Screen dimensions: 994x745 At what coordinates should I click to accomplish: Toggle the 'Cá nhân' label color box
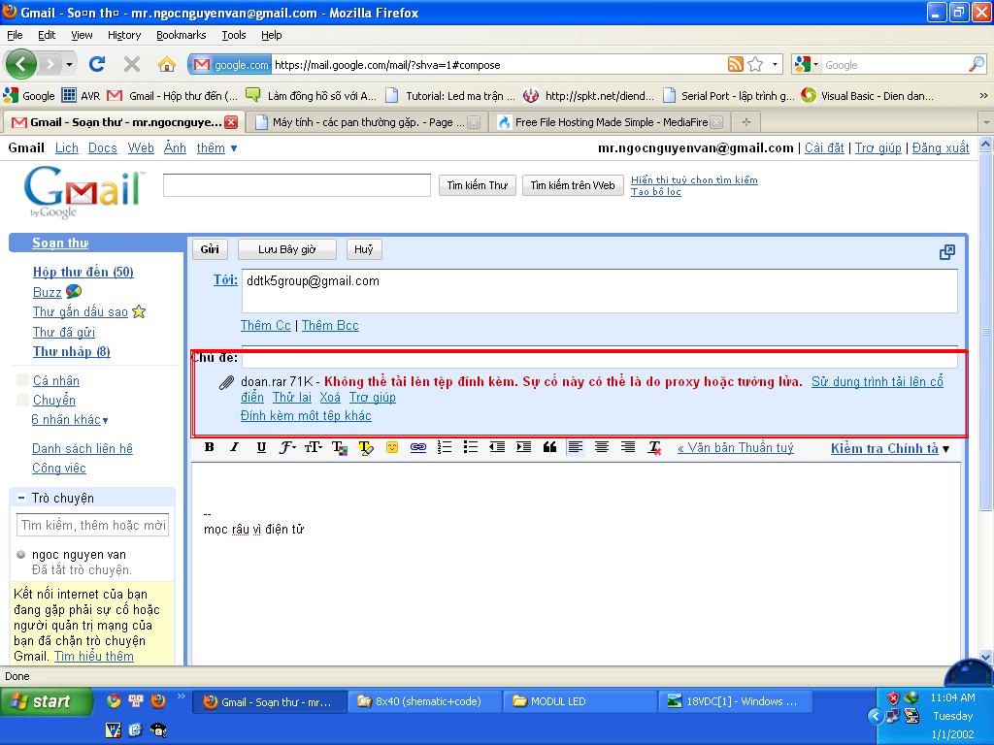pos(22,380)
